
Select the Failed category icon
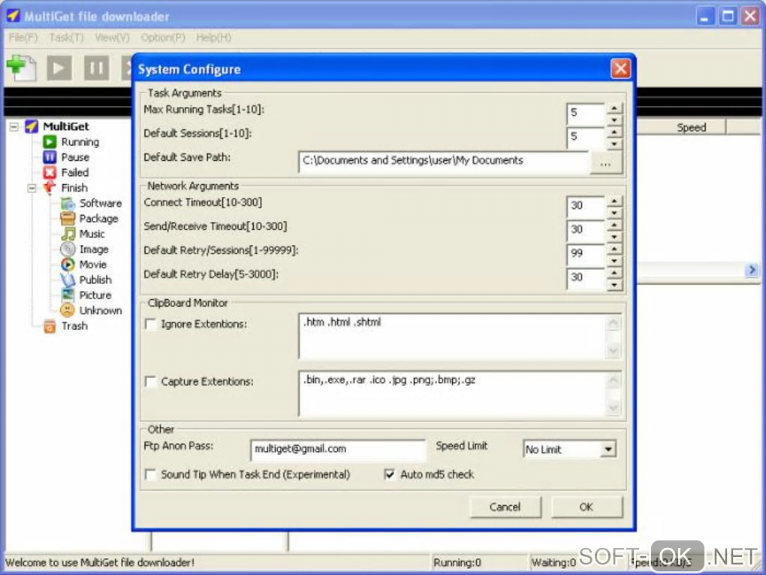pyautogui.click(x=50, y=172)
